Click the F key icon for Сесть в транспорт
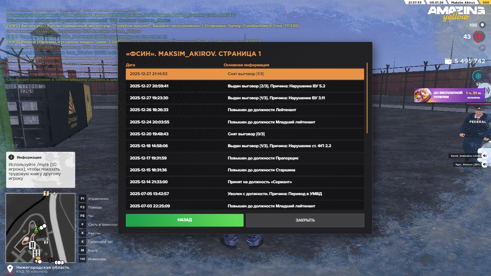Viewport: 491px width, 276px height. pyautogui.click(x=82, y=224)
